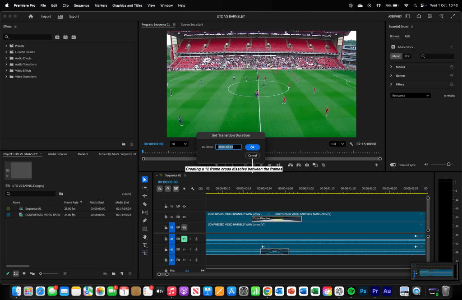Viewport: 462px width, 300px height.
Task: Select the Hand tool
Action: [145, 237]
